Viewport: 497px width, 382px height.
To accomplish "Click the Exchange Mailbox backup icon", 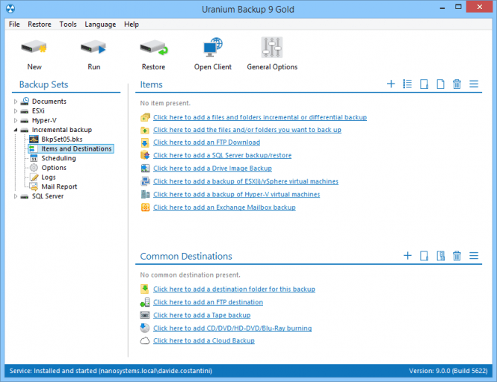I will tap(145, 207).
